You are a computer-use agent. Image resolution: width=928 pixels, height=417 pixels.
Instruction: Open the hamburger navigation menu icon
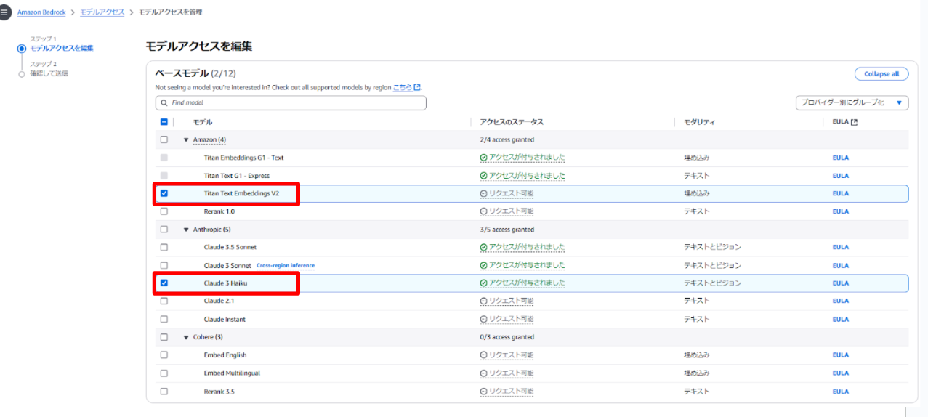[x=6, y=12]
